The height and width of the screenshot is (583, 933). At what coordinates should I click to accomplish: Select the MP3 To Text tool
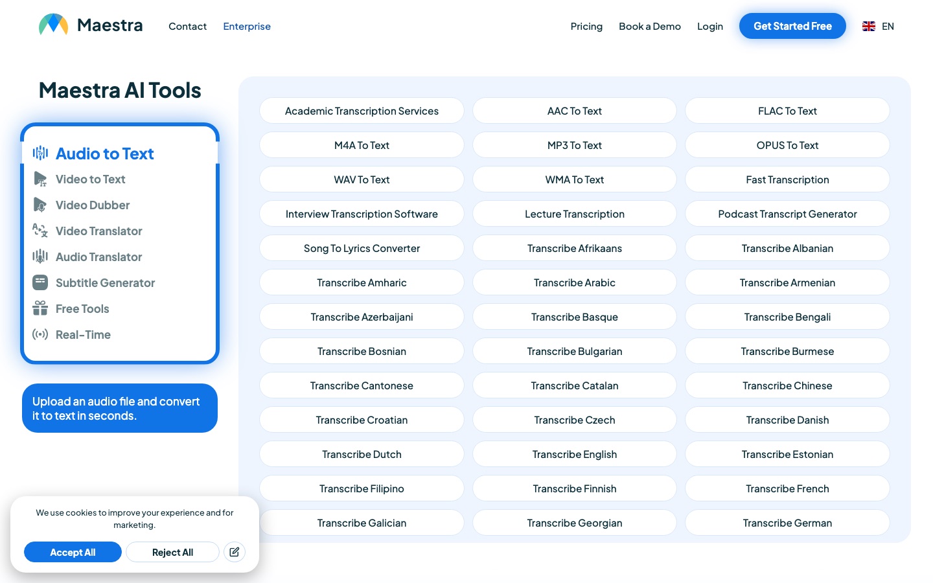(x=575, y=145)
